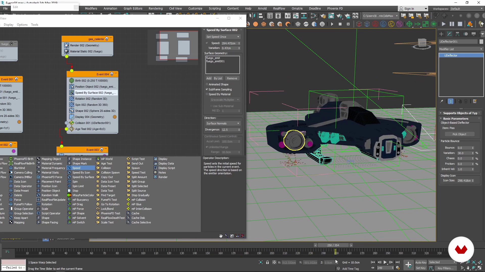Click the Key Mode toggle icon

click(x=373, y=268)
